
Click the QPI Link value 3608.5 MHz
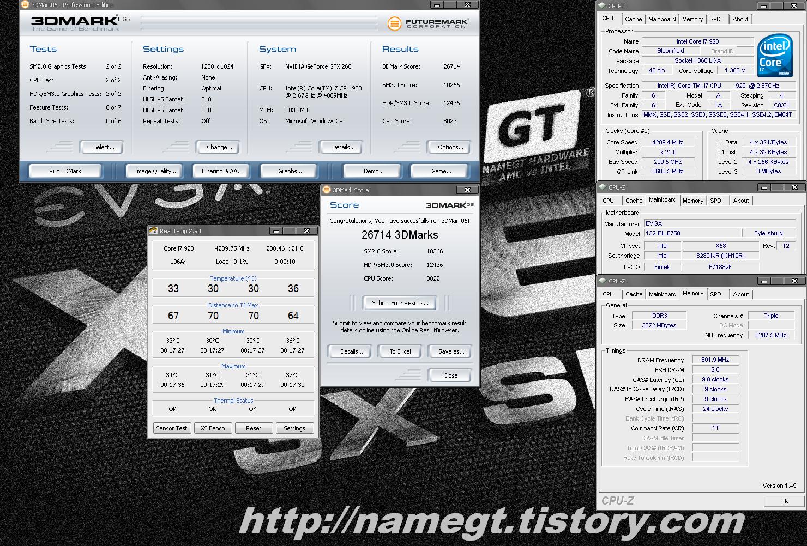pos(668,171)
